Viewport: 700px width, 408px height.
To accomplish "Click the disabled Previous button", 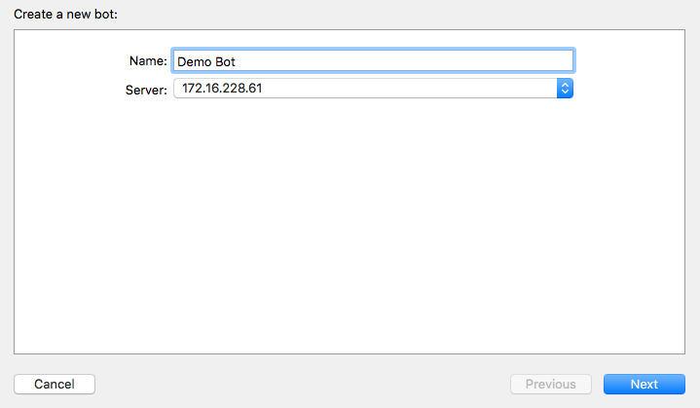I will coord(550,385).
